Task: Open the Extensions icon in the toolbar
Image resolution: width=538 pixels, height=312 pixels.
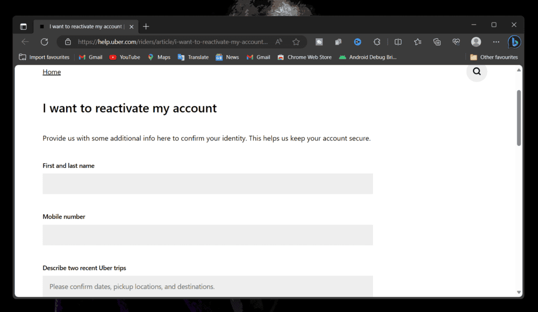Action: click(x=377, y=42)
